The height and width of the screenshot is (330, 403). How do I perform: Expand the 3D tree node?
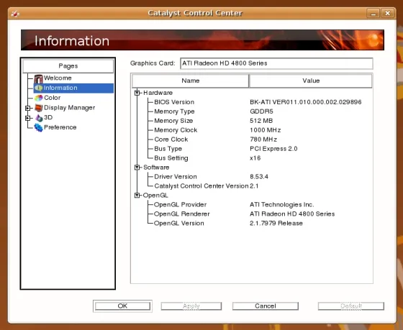tap(27, 118)
